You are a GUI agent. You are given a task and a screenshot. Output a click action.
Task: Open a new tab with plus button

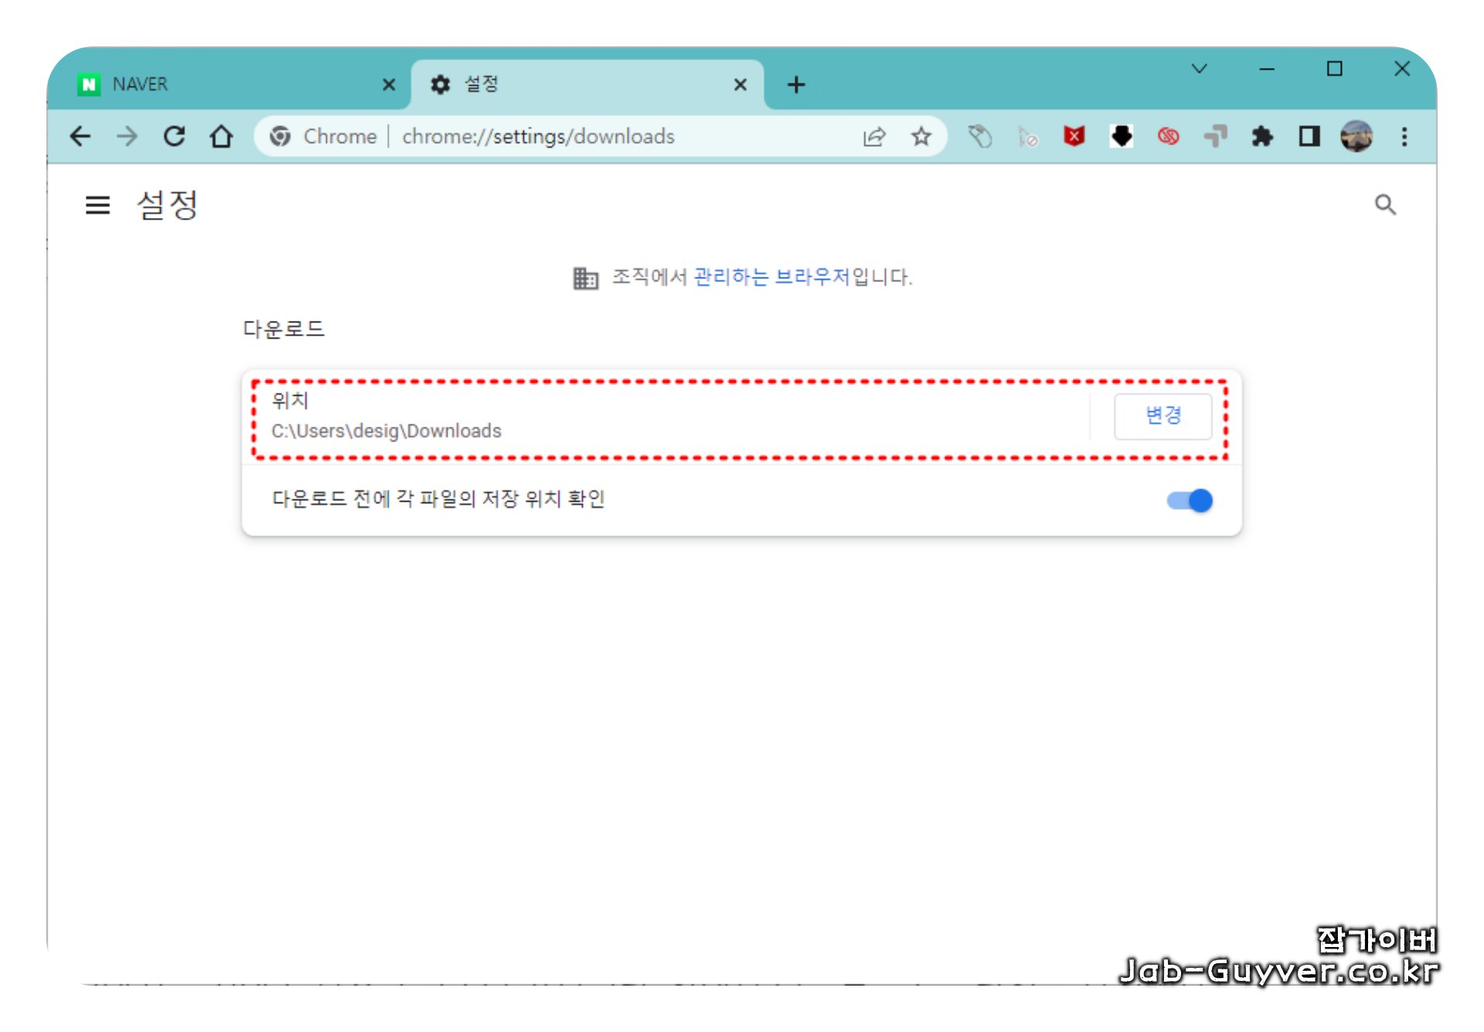(796, 84)
